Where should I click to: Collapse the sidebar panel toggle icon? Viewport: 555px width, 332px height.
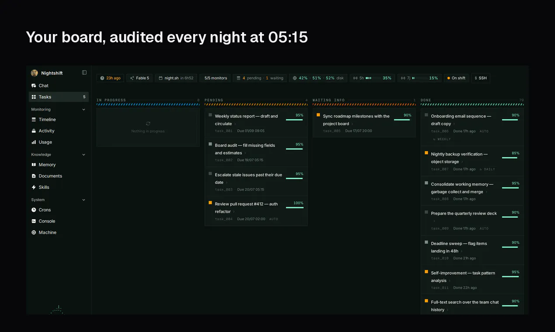click(x=84, y=73)
